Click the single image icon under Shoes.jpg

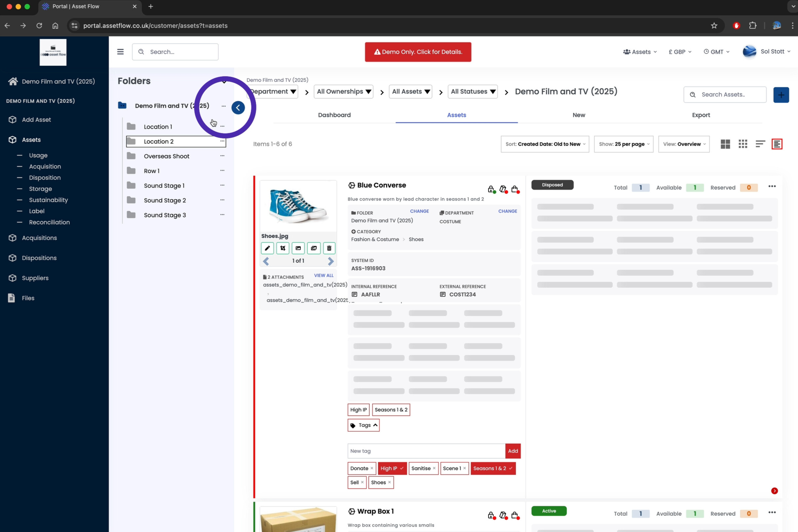pos(298,248)
